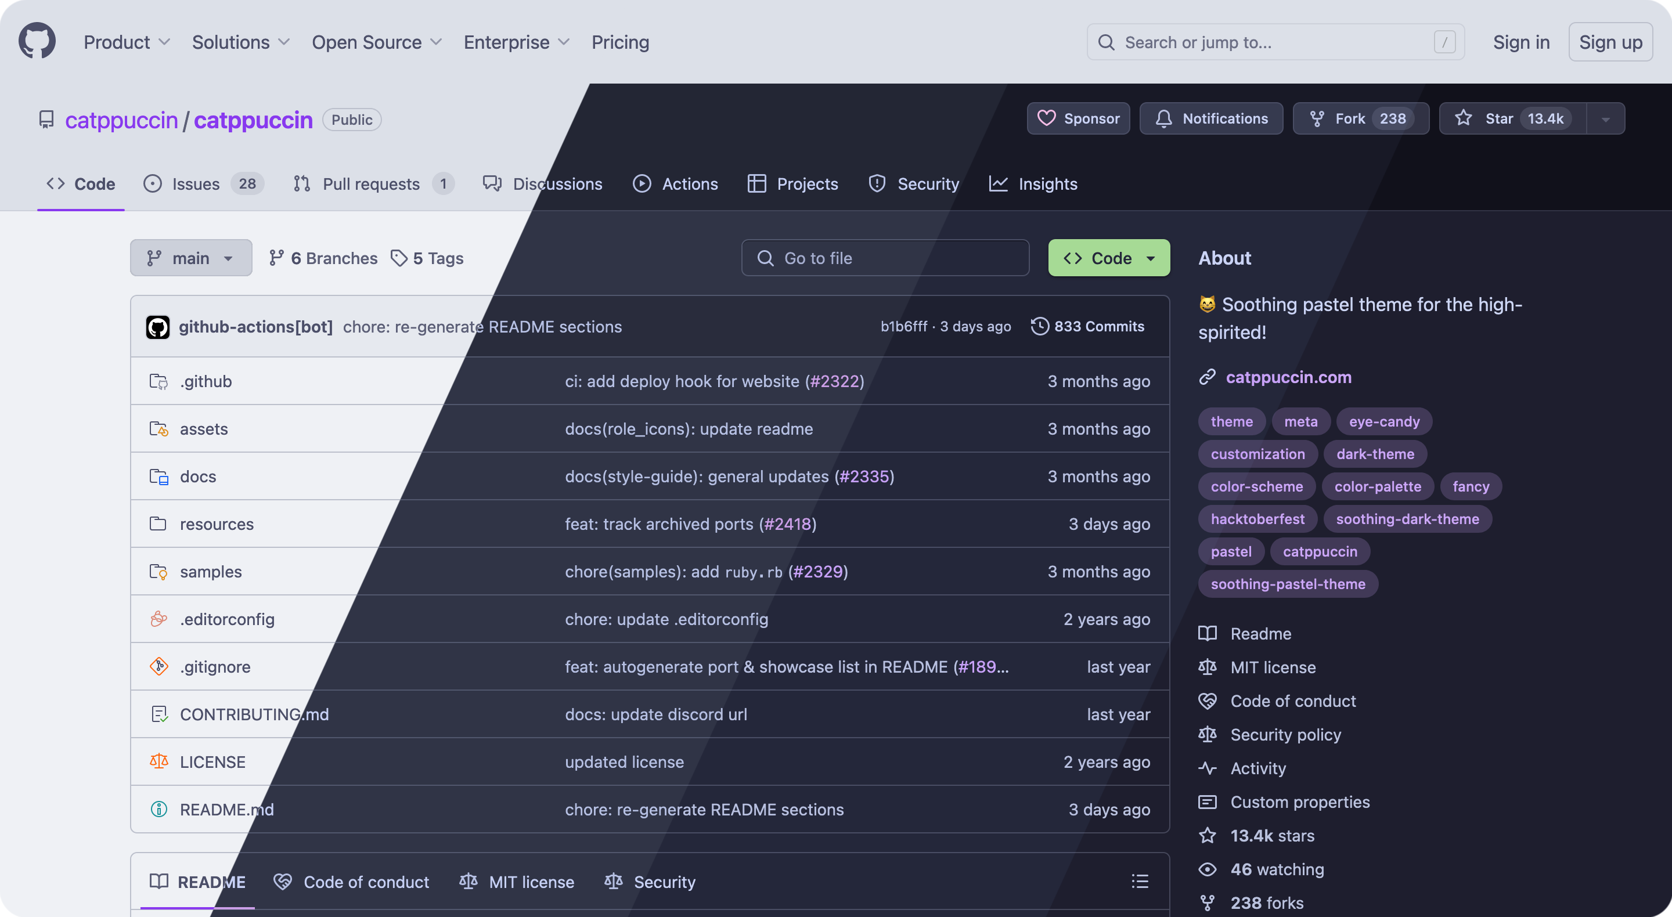Click the github-actions bot avatar

pos(158,327)
